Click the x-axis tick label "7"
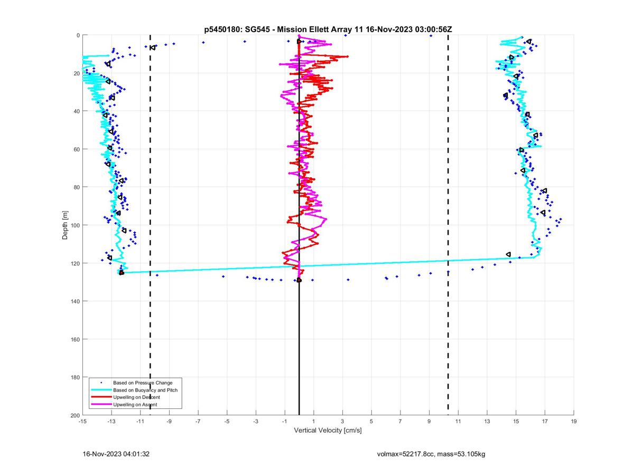This screenshot has height=467, width=634. [x=400, y=422]
